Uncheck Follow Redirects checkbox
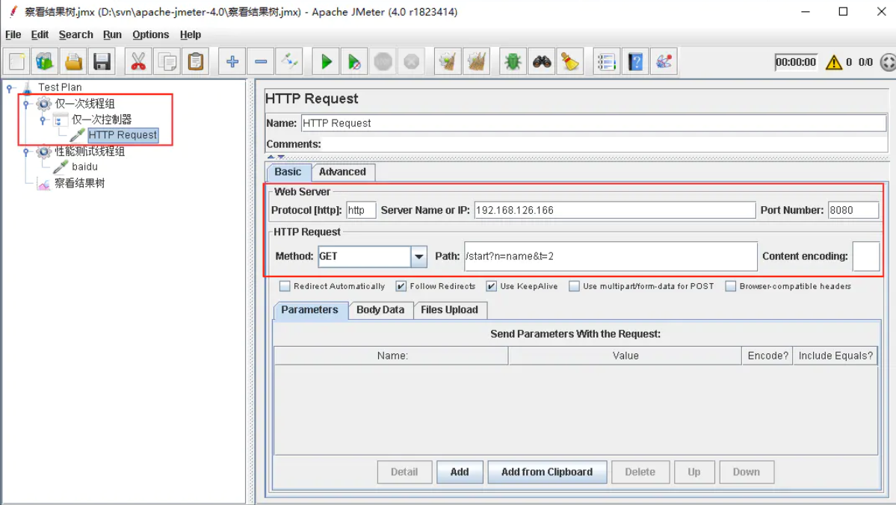The width and height of the screenshot is (896, 505). (401, 286)
